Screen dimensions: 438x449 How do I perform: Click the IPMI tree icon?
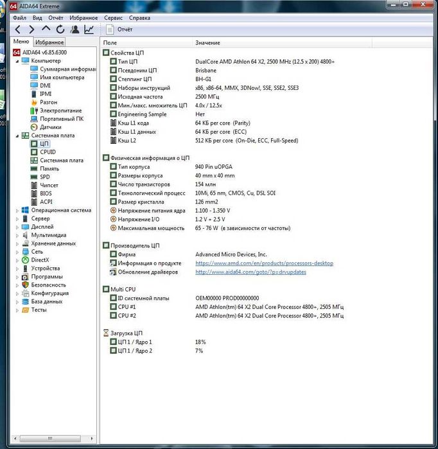[x=34, y=94]
